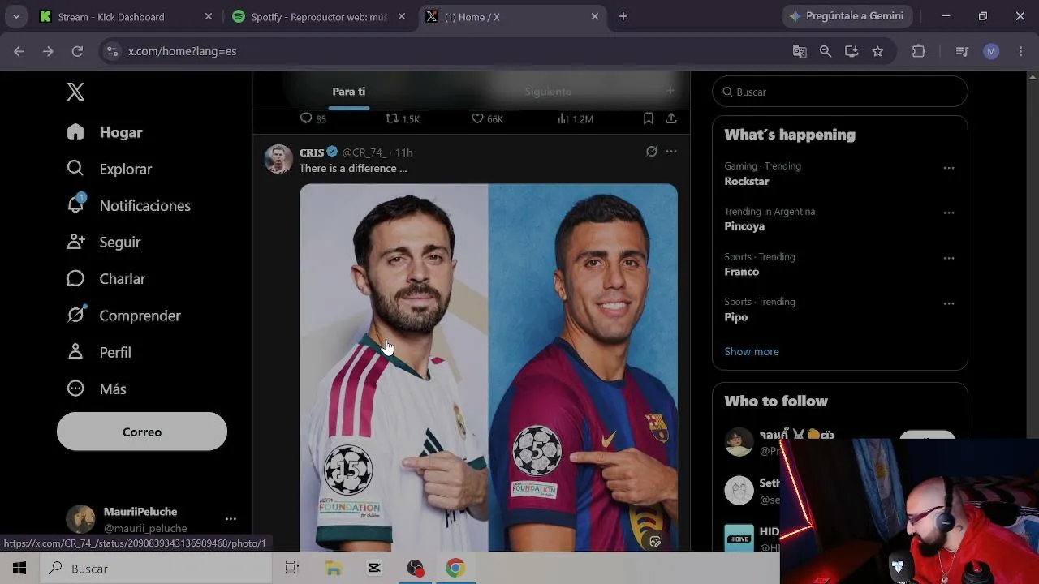Go back to the previous page
1039x584 pixels.
[19, 51]
